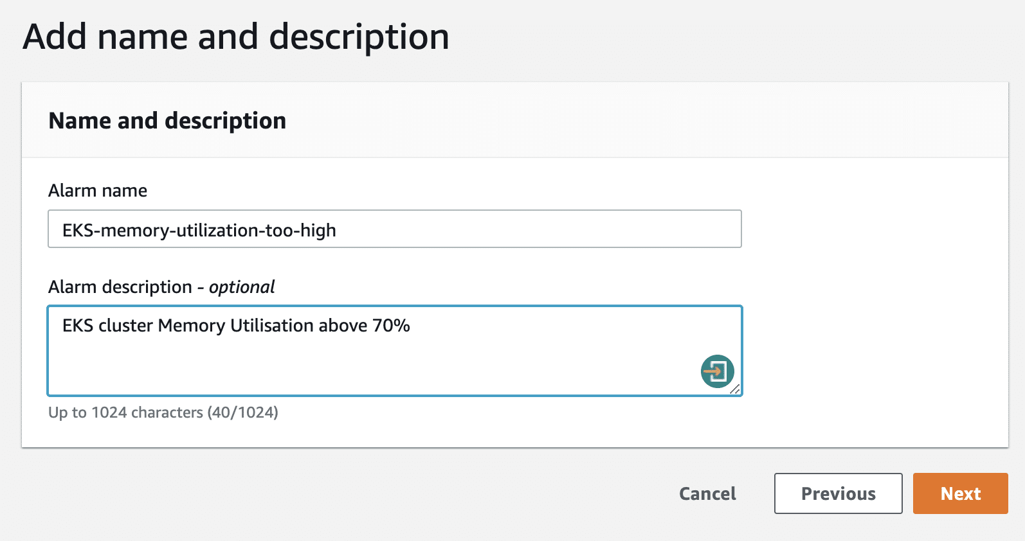Click the Name and description section header
The height and width of the screenshot is (541, 1025).
[167, 120]
